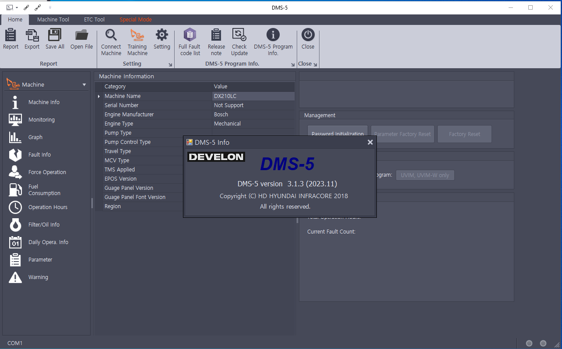This screenshot has height=349, width=562.
Task: Click the Travel Type row
Action: [143, 151]
